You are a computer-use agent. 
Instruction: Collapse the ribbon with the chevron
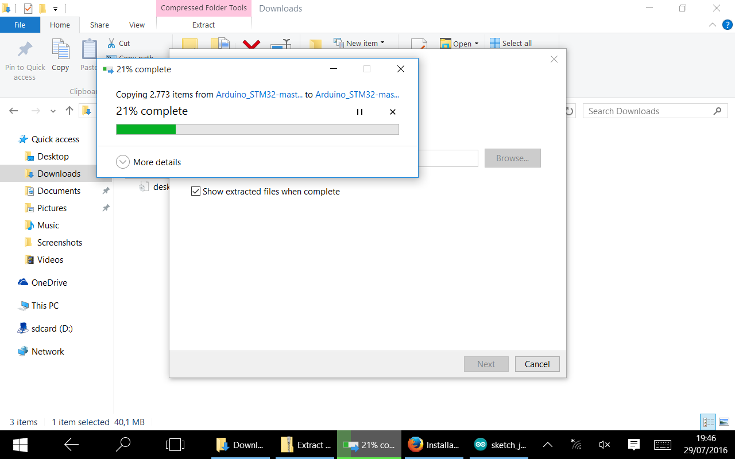click(x=712, y=25)
